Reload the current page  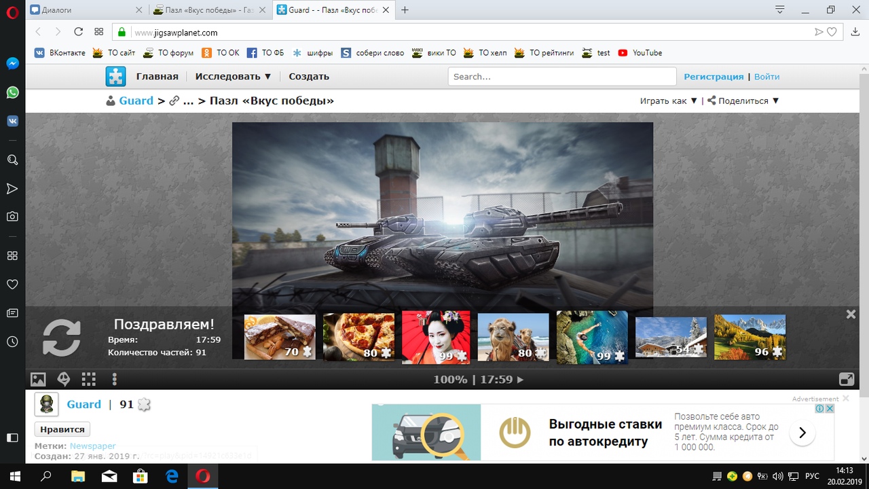point(78,32)
